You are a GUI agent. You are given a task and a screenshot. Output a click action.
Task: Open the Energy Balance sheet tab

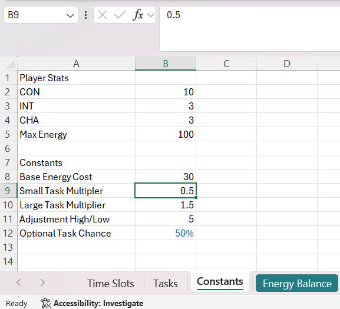297,283
